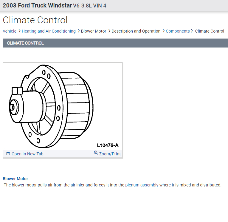This screenshot has width=228, height=222.
Task: Open Zoom/Print for the diagram
Action: (110, 154)
